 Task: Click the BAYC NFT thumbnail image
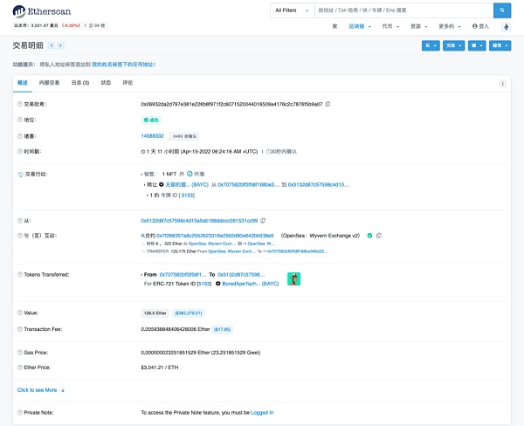[294, 278]
